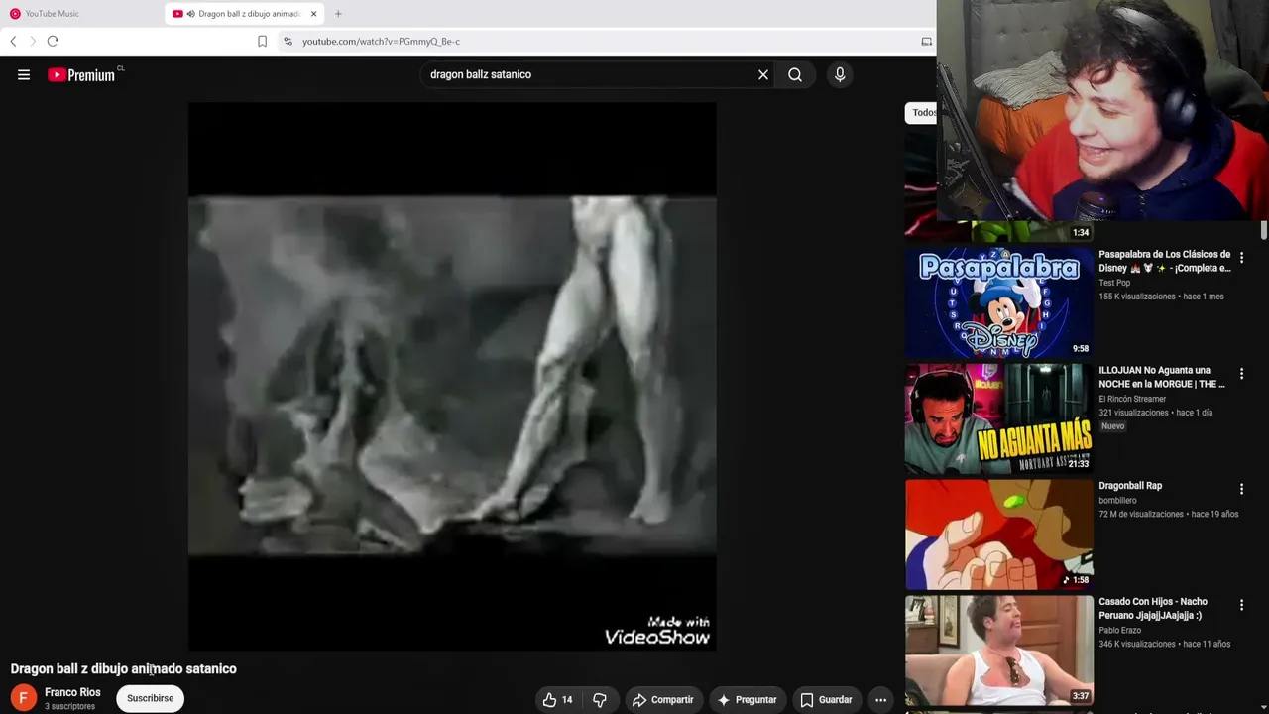Click the video title 'Dragon ball z dibujo animado satanico'
Viewport: 1269px width, 714px height.
124,669
